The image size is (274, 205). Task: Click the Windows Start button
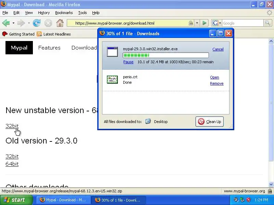16,200
